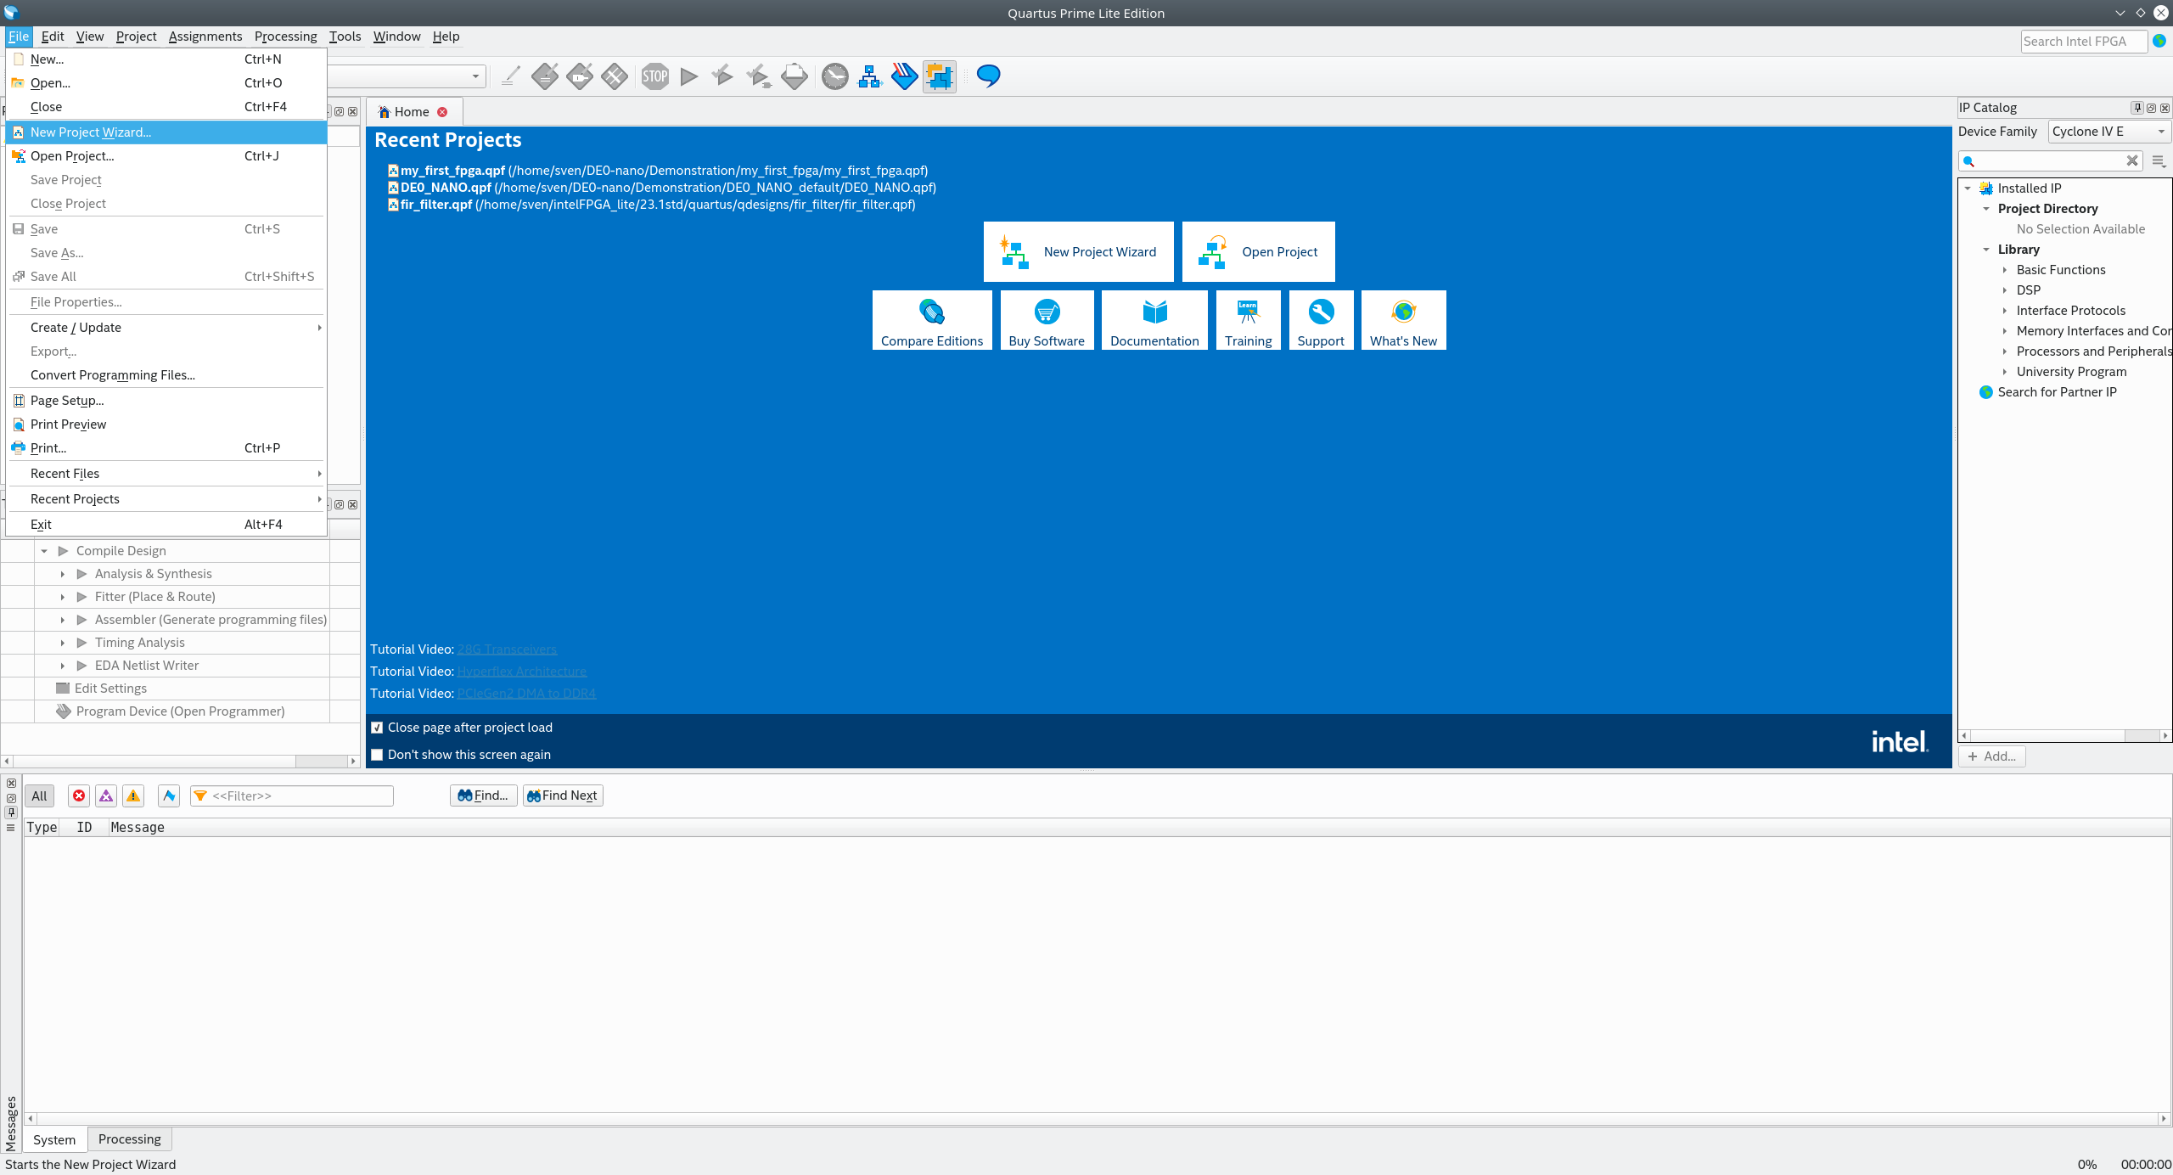The image size is (2173, 1175).
Task: Open the Processing menu
Action: 285,37
